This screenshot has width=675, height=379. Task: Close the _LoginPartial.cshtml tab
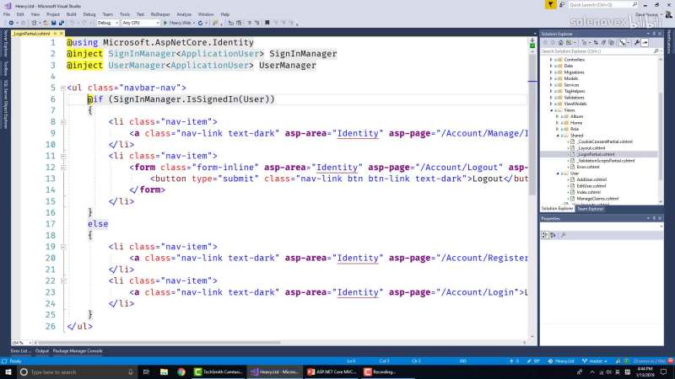coord(61,34)
